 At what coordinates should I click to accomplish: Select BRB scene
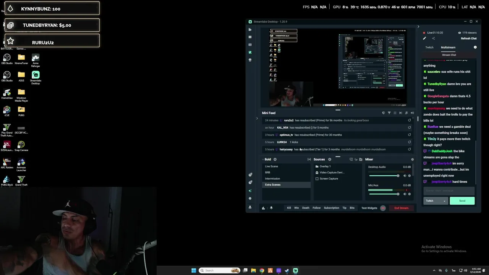pyautogui.click(x=287, y=173)
